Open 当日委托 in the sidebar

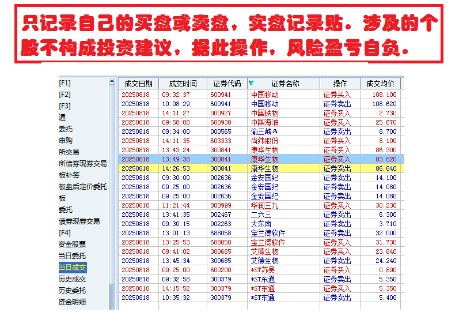click(x=72, y=255)
